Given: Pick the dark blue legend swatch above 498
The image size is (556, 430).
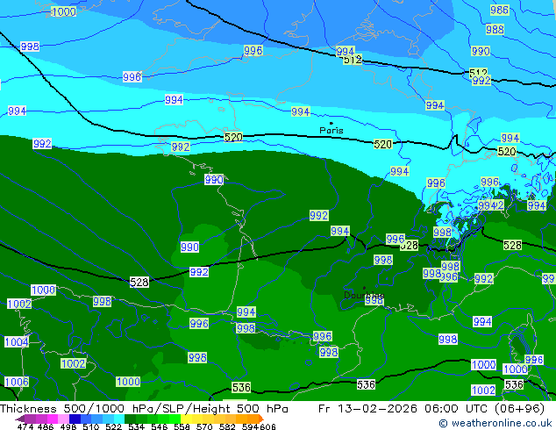Looking at the screenshot, I should coord(75,419).
